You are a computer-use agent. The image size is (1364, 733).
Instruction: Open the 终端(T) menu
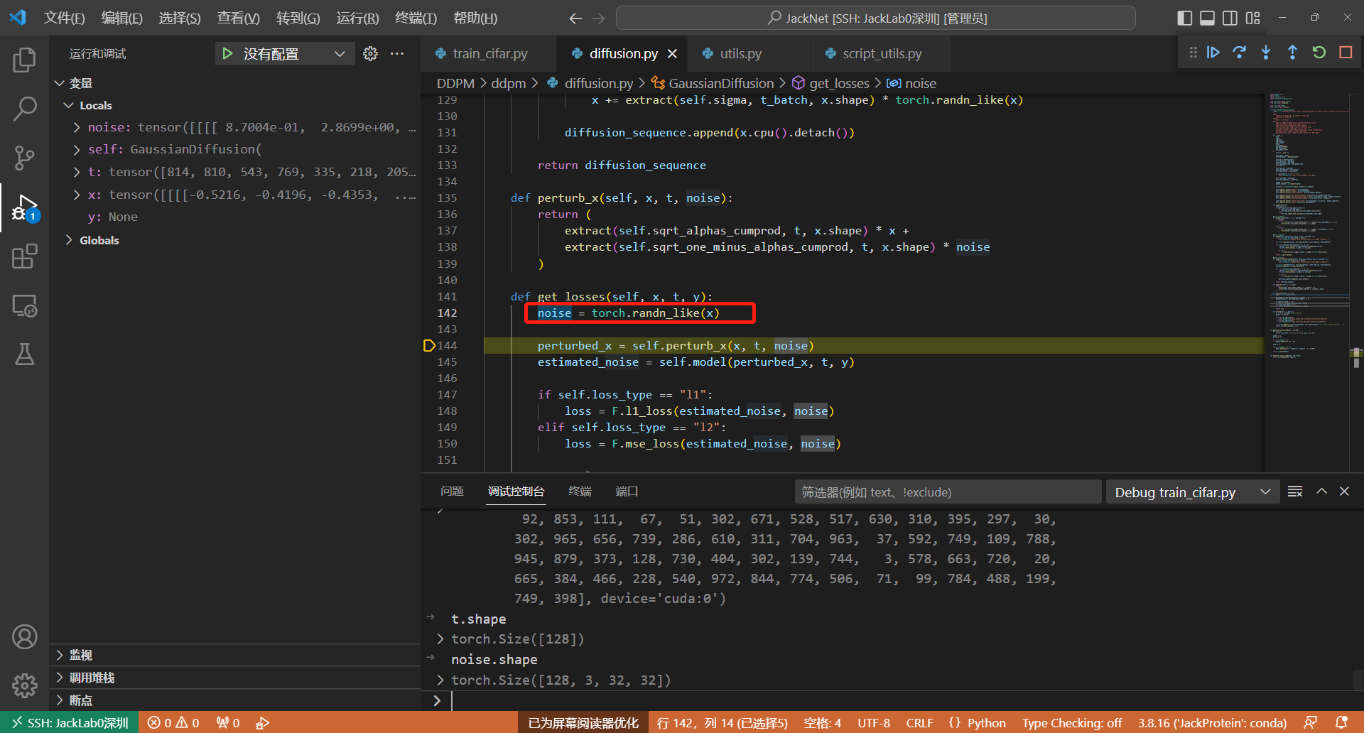416,18
